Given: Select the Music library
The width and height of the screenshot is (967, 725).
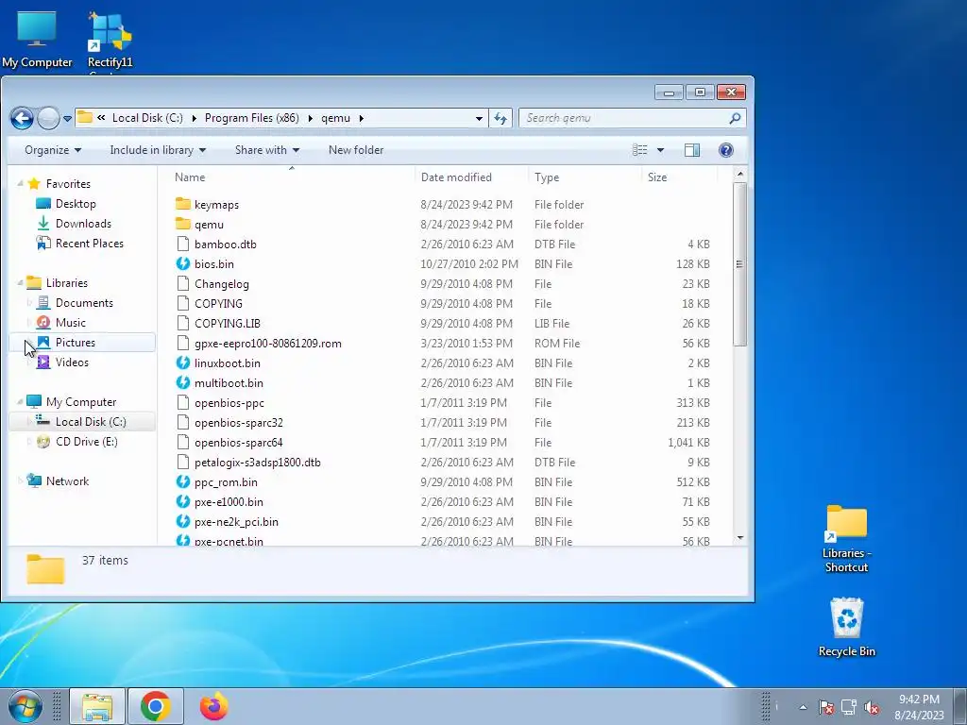Looking at the screenshot, I should 70,323.
